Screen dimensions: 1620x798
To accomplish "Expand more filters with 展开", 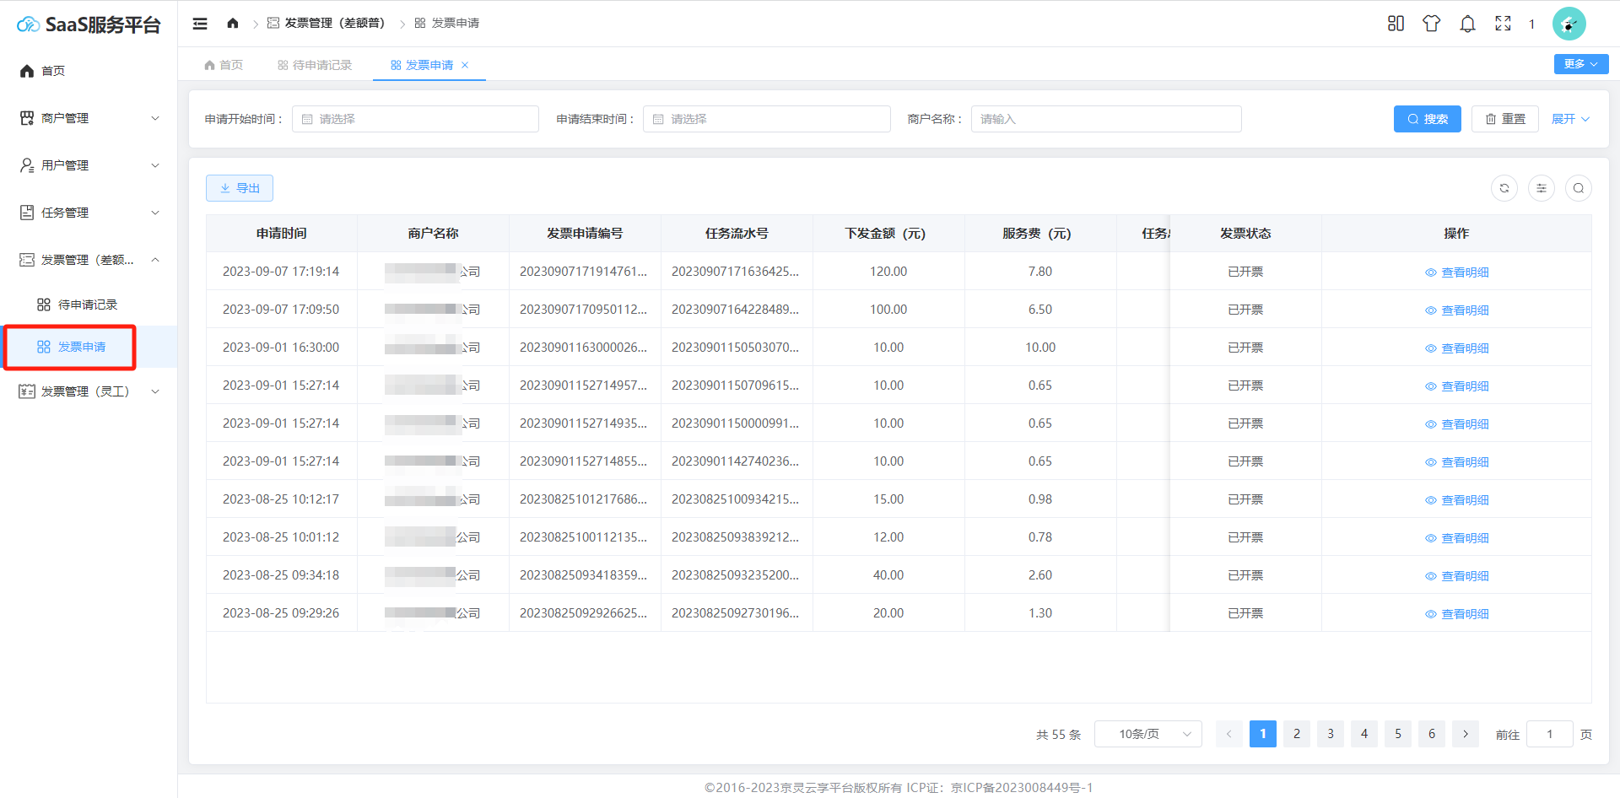I will 1570,119.
